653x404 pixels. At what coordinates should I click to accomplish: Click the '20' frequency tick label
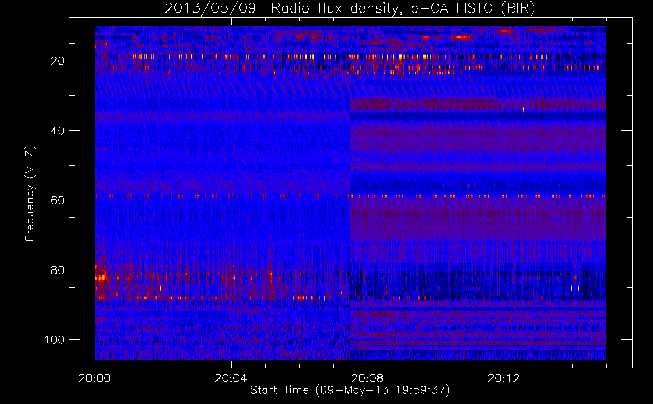point(58,61)
